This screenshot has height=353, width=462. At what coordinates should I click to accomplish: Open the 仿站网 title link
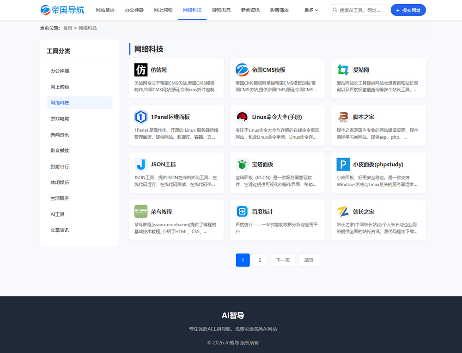pyautogui.click(x=159, y=70)
